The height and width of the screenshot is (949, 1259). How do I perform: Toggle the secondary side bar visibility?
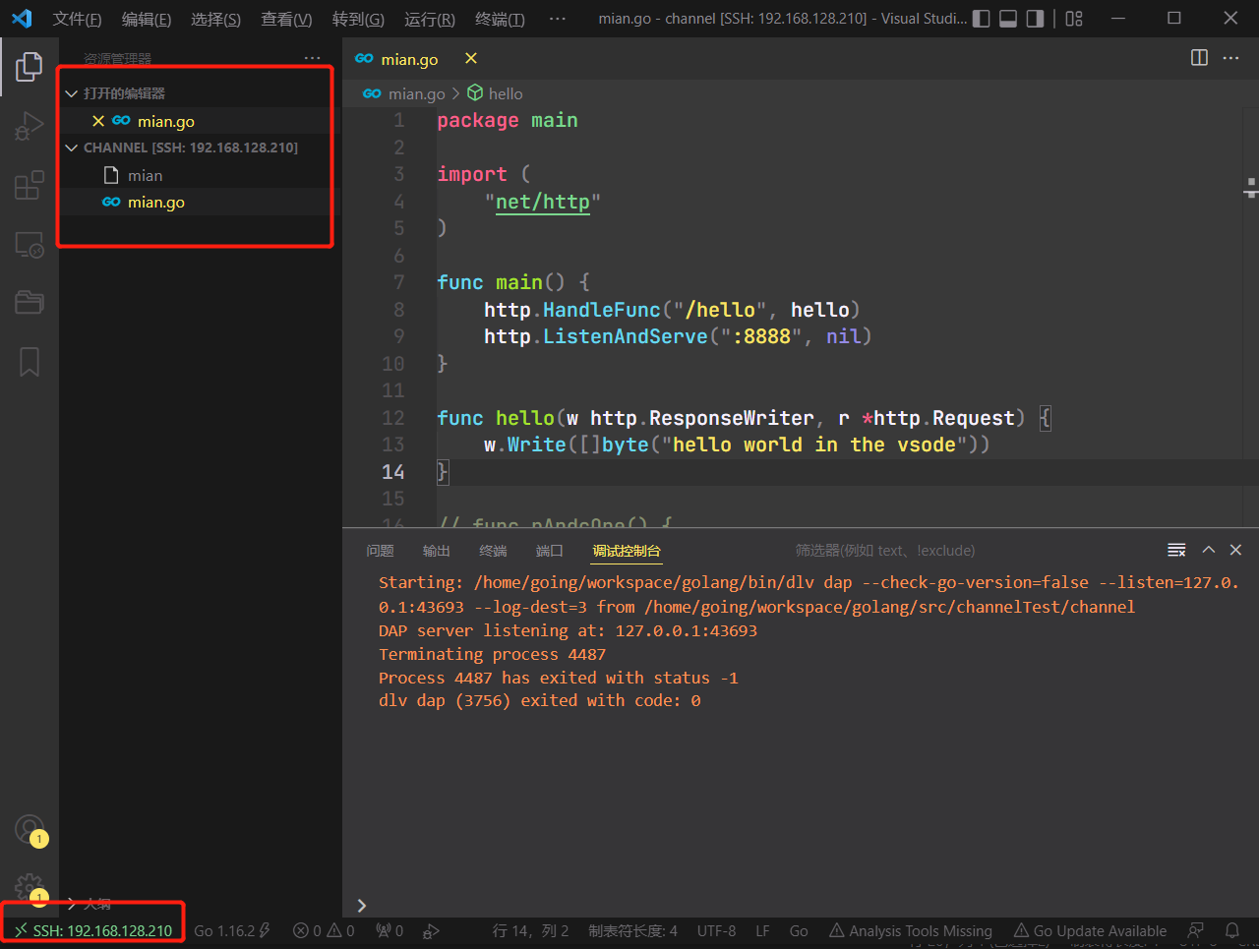tap(1035, 19)
